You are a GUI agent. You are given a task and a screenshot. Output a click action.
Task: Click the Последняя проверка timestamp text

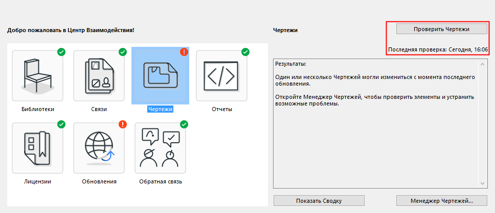tap(438, 50)
